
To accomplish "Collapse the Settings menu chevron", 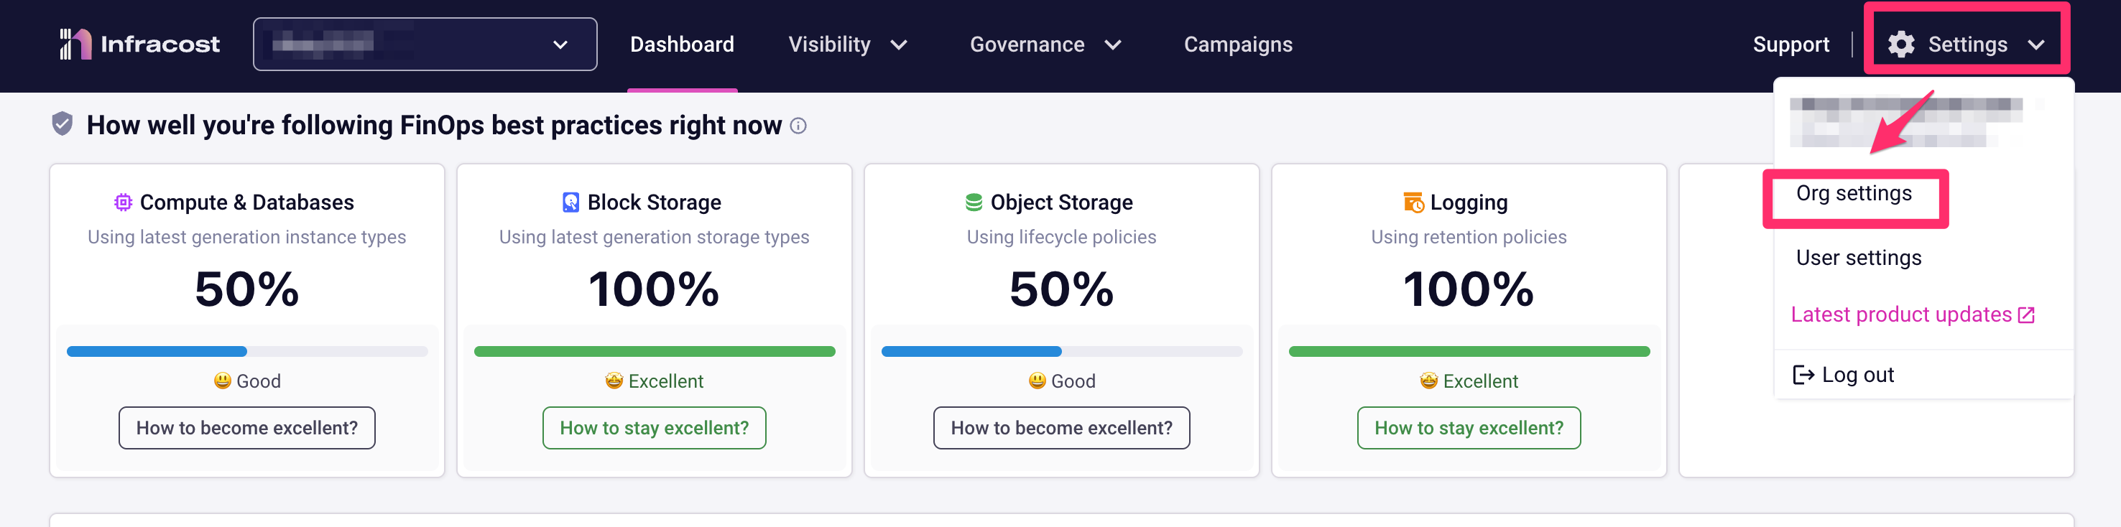I will (2036, 45).
